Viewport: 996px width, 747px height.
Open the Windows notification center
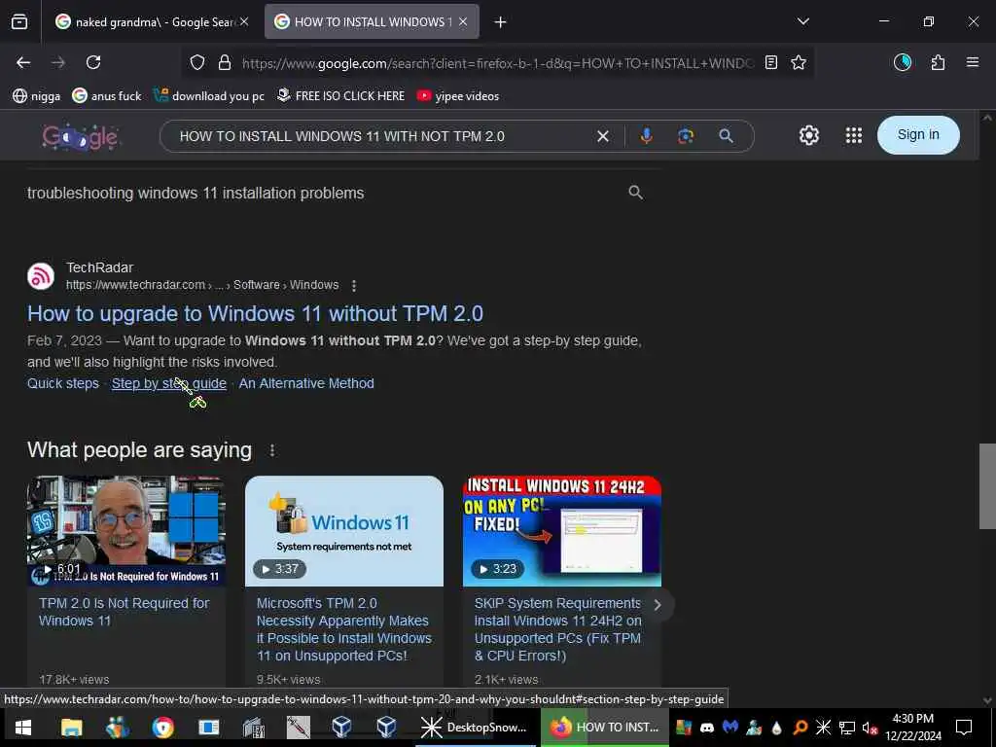[x=964, y=728]
